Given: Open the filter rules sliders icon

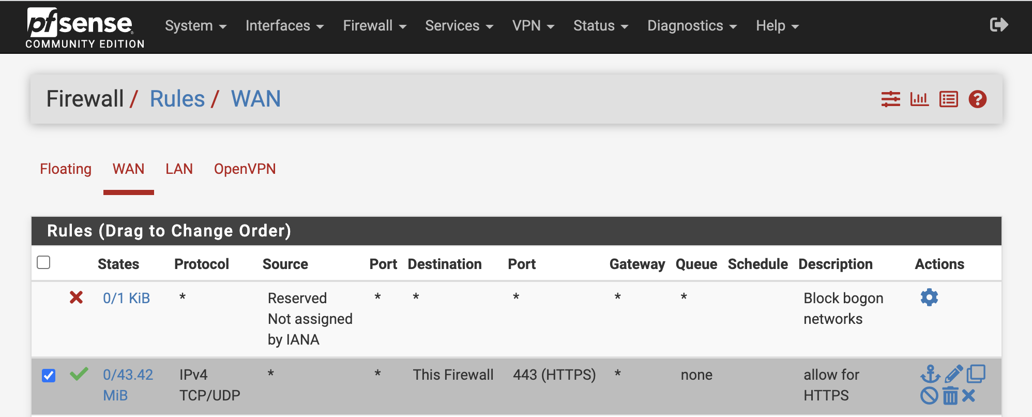Looking at the screenshot, I should (890, 99).
